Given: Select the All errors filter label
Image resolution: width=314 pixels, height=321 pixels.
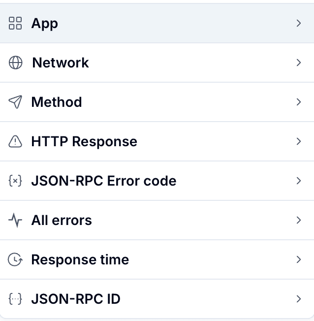Looking at the screenshot, I should point(62,220).
